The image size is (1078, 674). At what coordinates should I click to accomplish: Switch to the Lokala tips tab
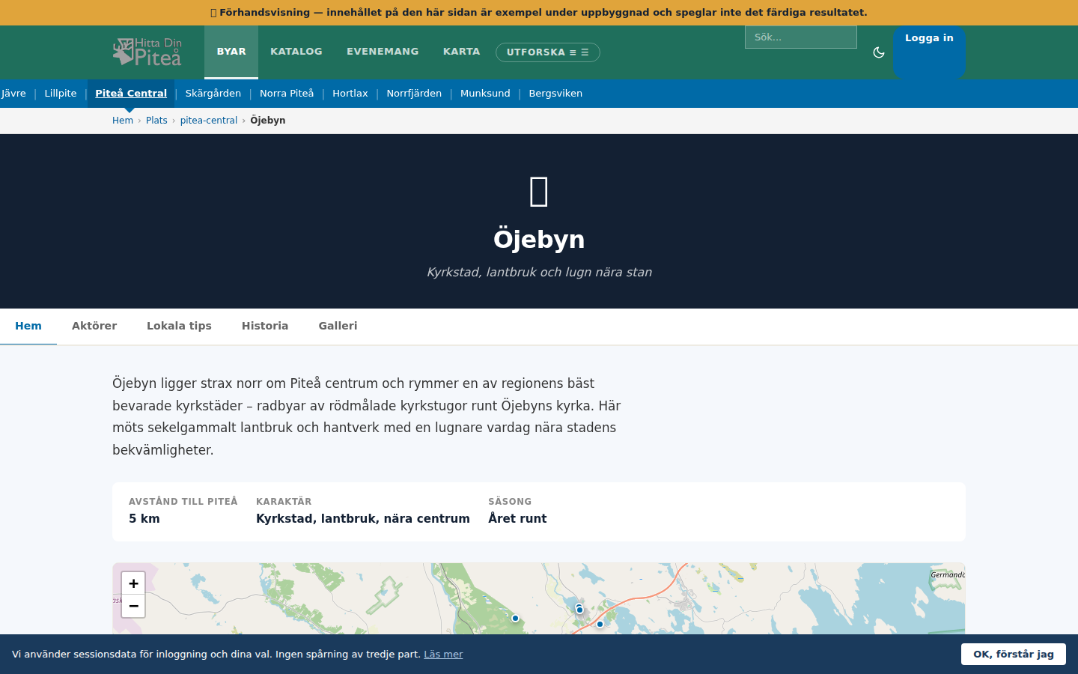[x=179, y=327]
